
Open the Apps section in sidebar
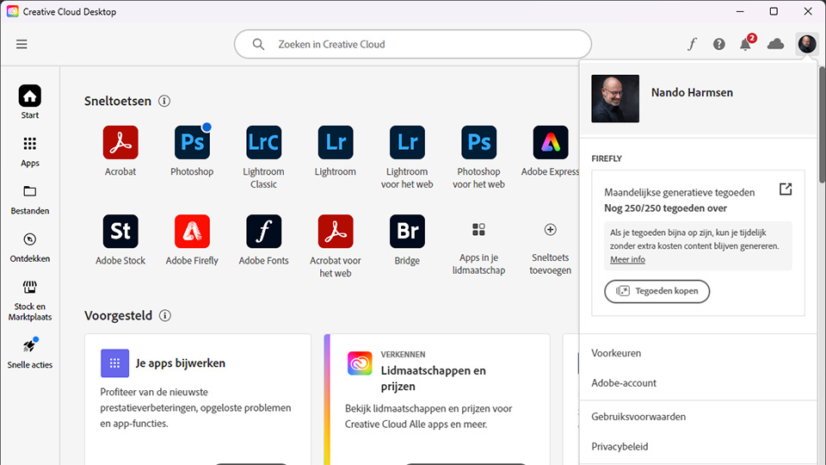click(x=30, y=152)
